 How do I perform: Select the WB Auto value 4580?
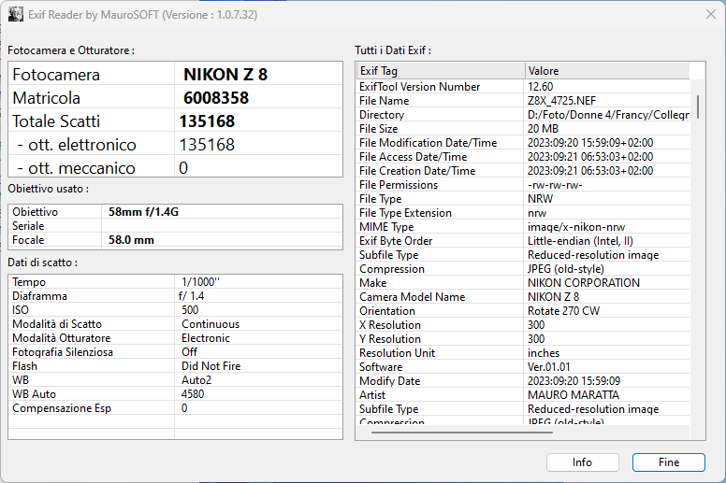tap(193, 394)
